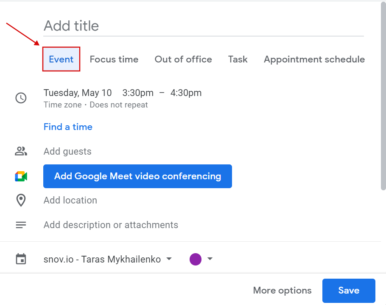This screenshot has height=305, width=386.
Task: Open the 3:30pm start time selector
Action: pyautogui.click(x=138, y=93)
